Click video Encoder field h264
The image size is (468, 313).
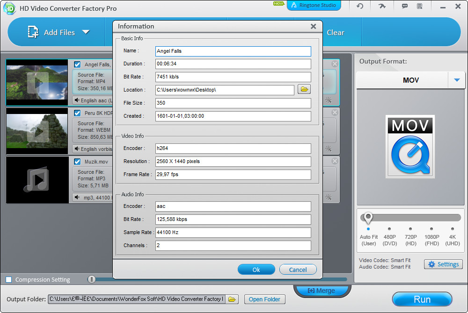(233, 148)
